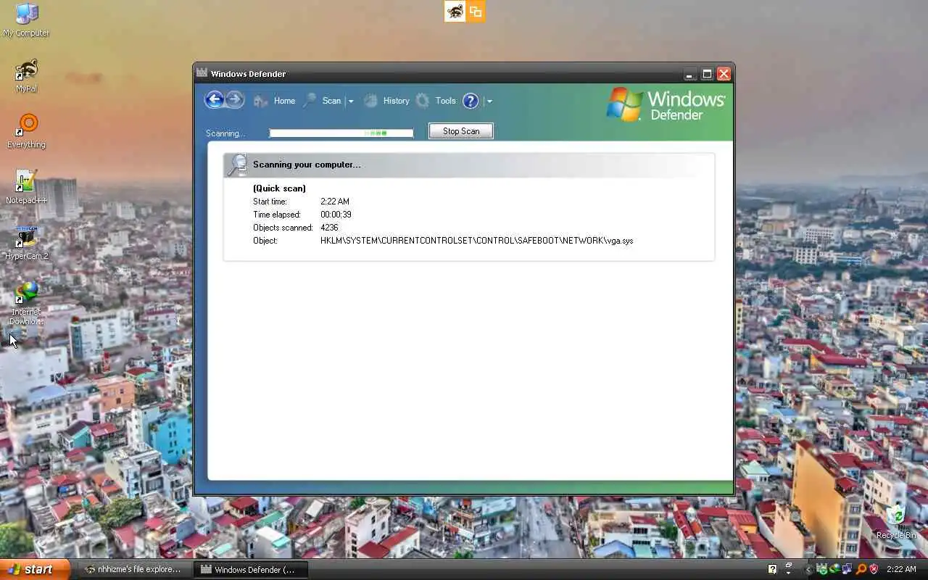Viewport: 928px width, 580px height.
Task: Click the (Quick scan) label
Action: coord(279,188)
